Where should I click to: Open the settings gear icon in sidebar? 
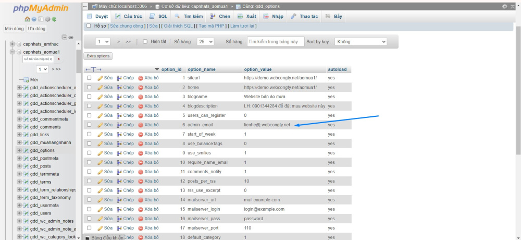47,19
